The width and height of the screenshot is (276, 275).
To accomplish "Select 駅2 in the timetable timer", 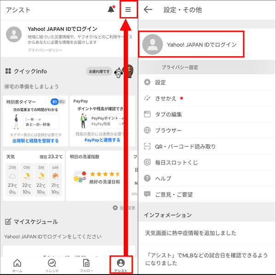I will pos(62,102).
